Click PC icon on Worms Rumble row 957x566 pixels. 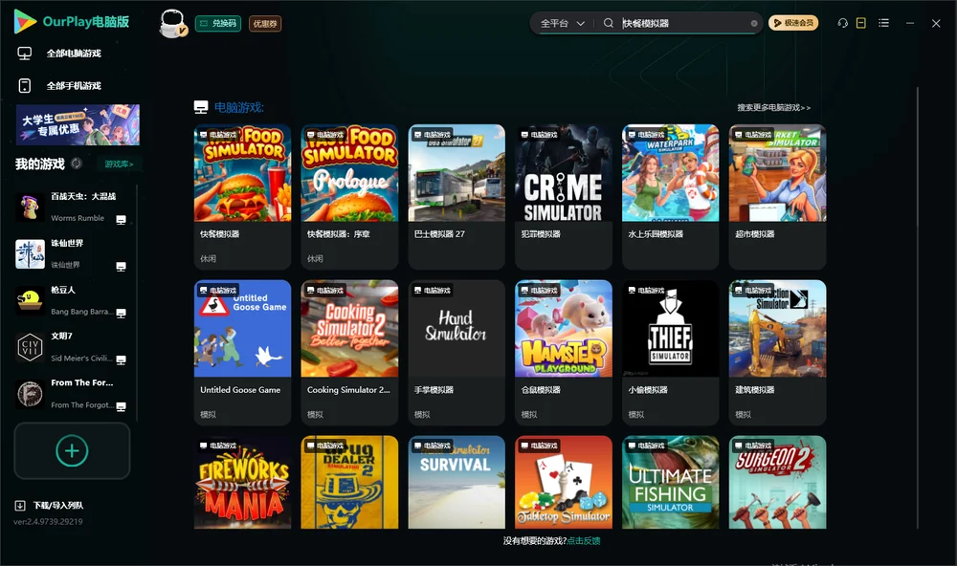pyautogui.click(x=121, y=220)
